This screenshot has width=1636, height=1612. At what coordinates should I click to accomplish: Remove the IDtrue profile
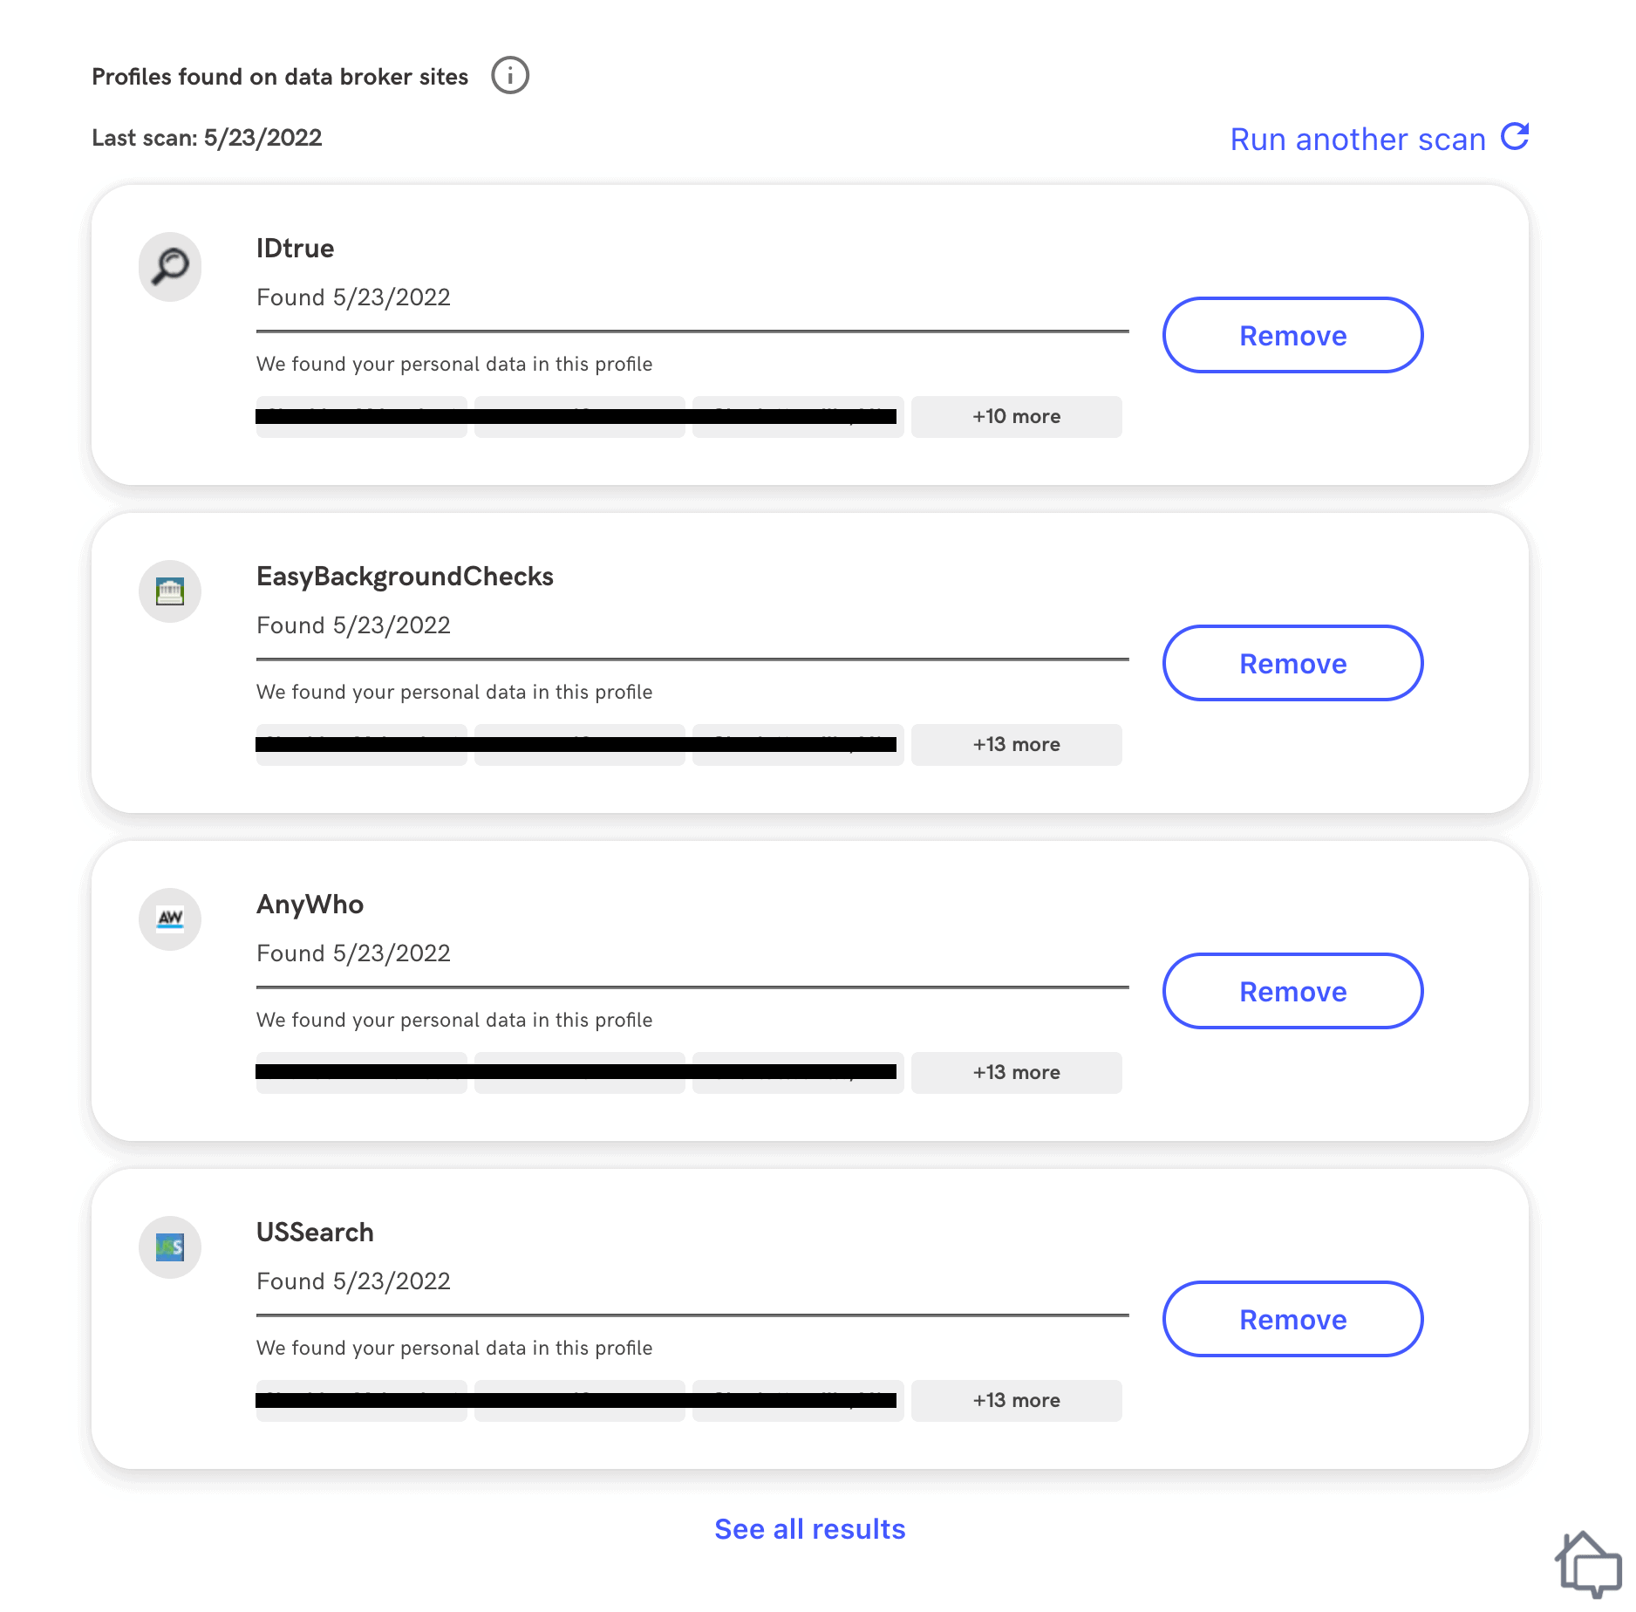[1292, 336]
